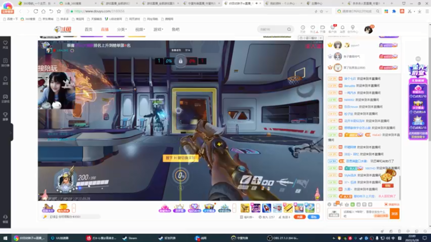The image size is (431, 242).
Task: Expand the left sidebar with the arrow handle
Action: 11,132
